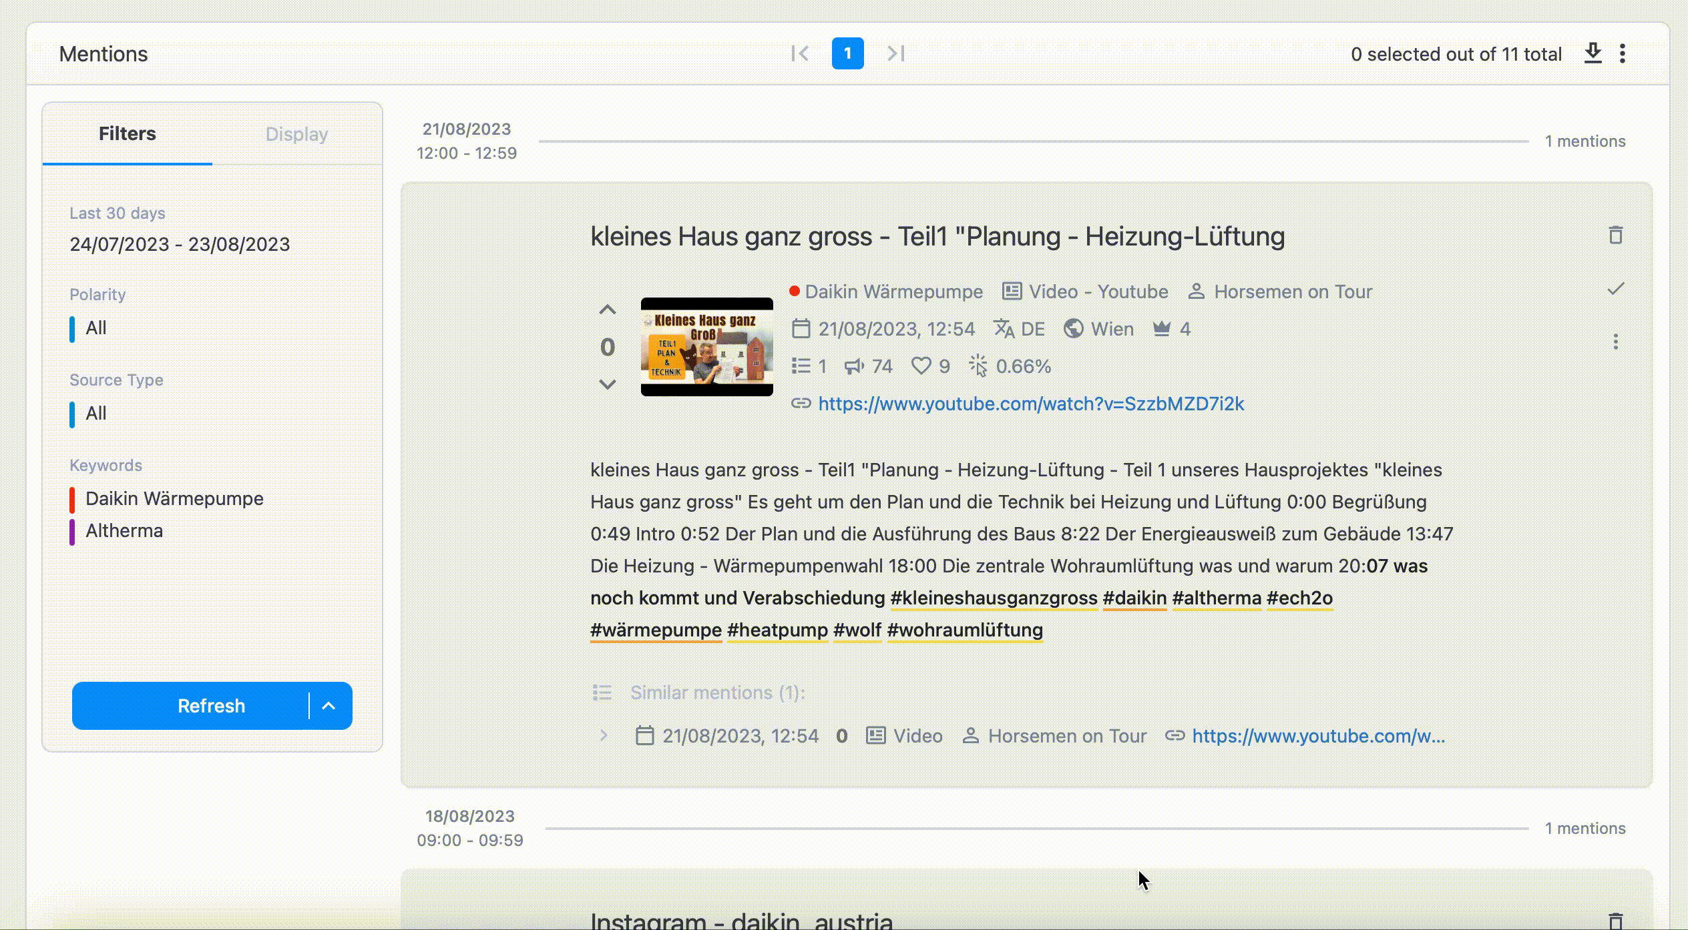Toggle the Refresh button expanded state

pyautogui.click(x=329, y=705)
